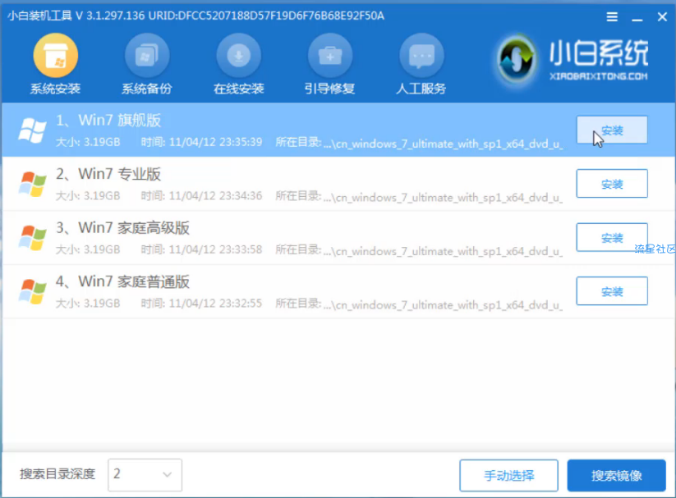The width and height of the screenshot is (676, 498).
Task: Expand the 搜索目录深度 dropdown
Action: [145, 475]
